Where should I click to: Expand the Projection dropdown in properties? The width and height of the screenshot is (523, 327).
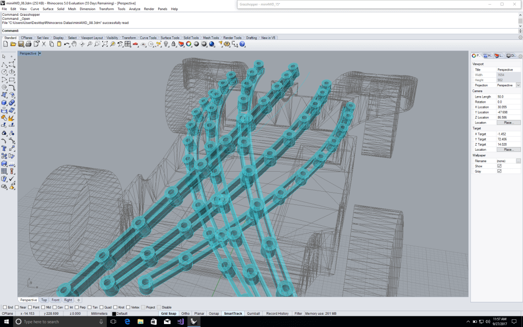click(x=518, y=85)
